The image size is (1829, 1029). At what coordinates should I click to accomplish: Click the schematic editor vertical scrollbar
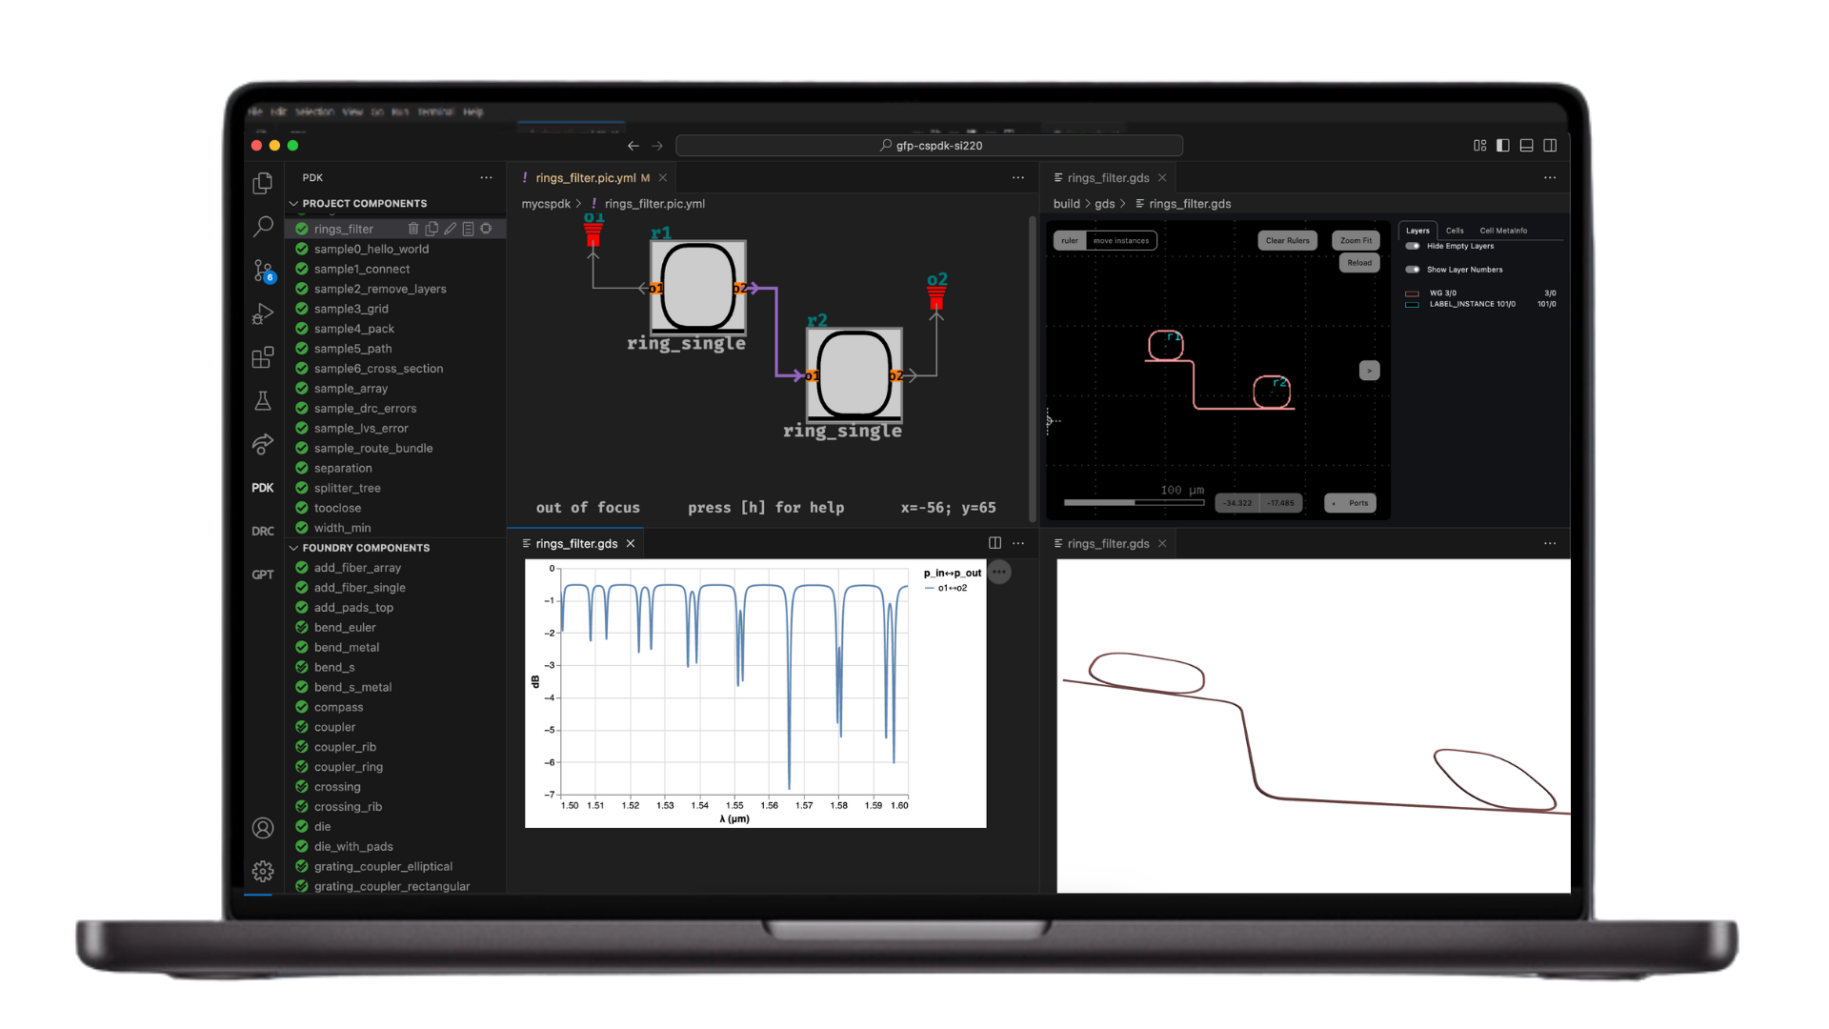1033,367
